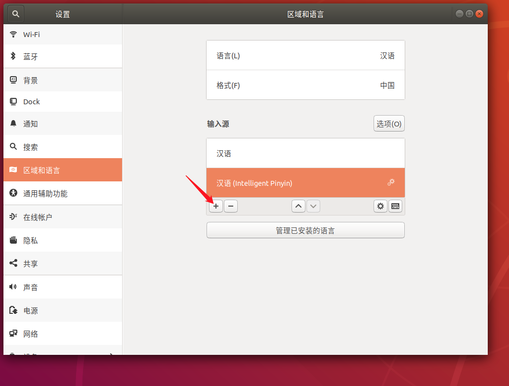The height and width of the screenshot is (386, 509).
Task: Click the Wi-Fi signal icon
Action: (13, 34)
